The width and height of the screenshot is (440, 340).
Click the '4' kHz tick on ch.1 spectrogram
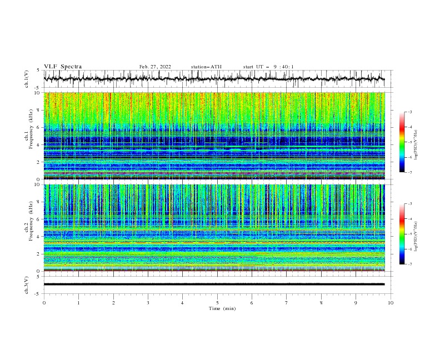click(39, 145)
